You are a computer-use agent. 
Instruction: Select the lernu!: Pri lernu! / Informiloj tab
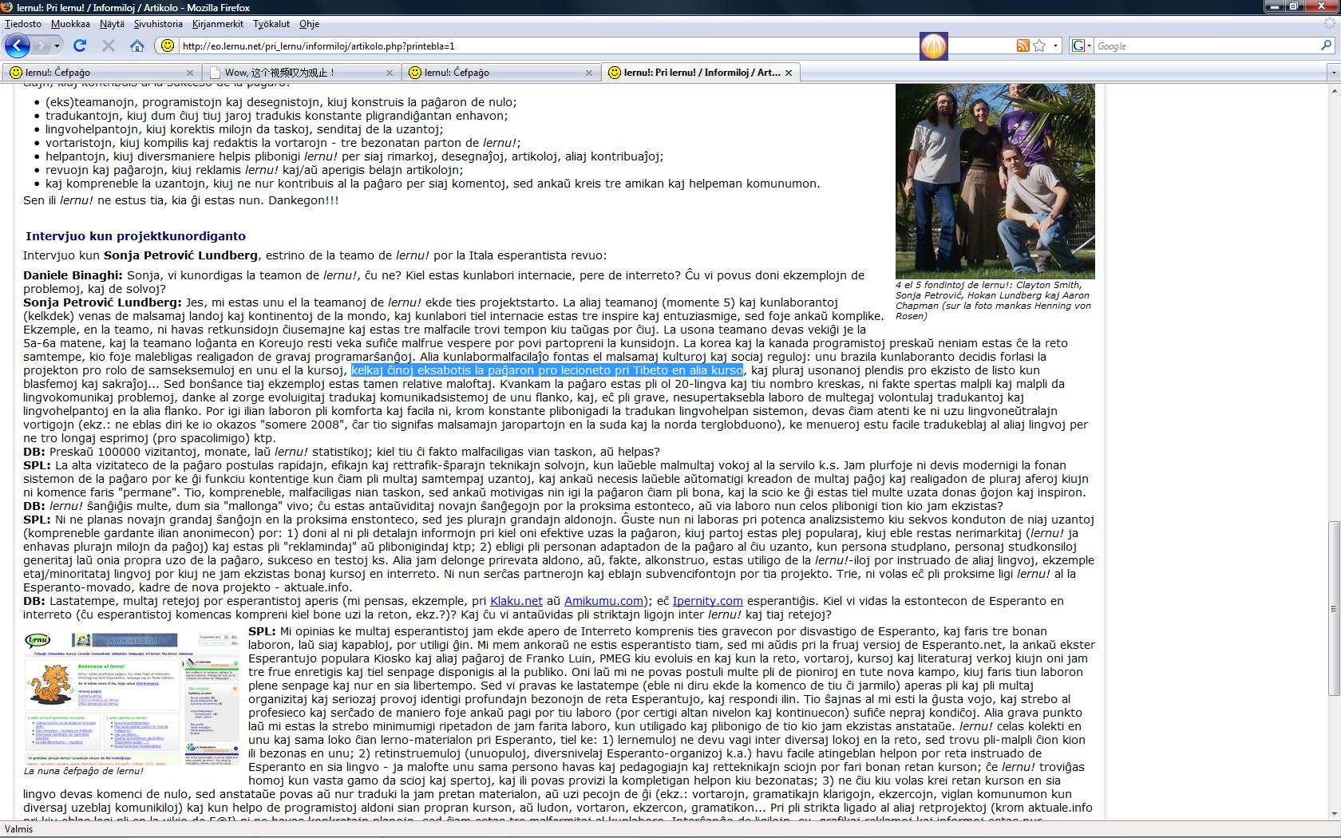(x=699, y=72)
